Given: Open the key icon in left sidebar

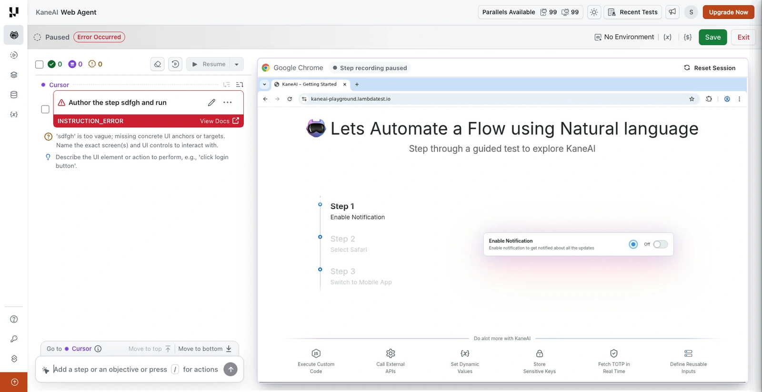Looking at the screenshot, I should (14, 339).
